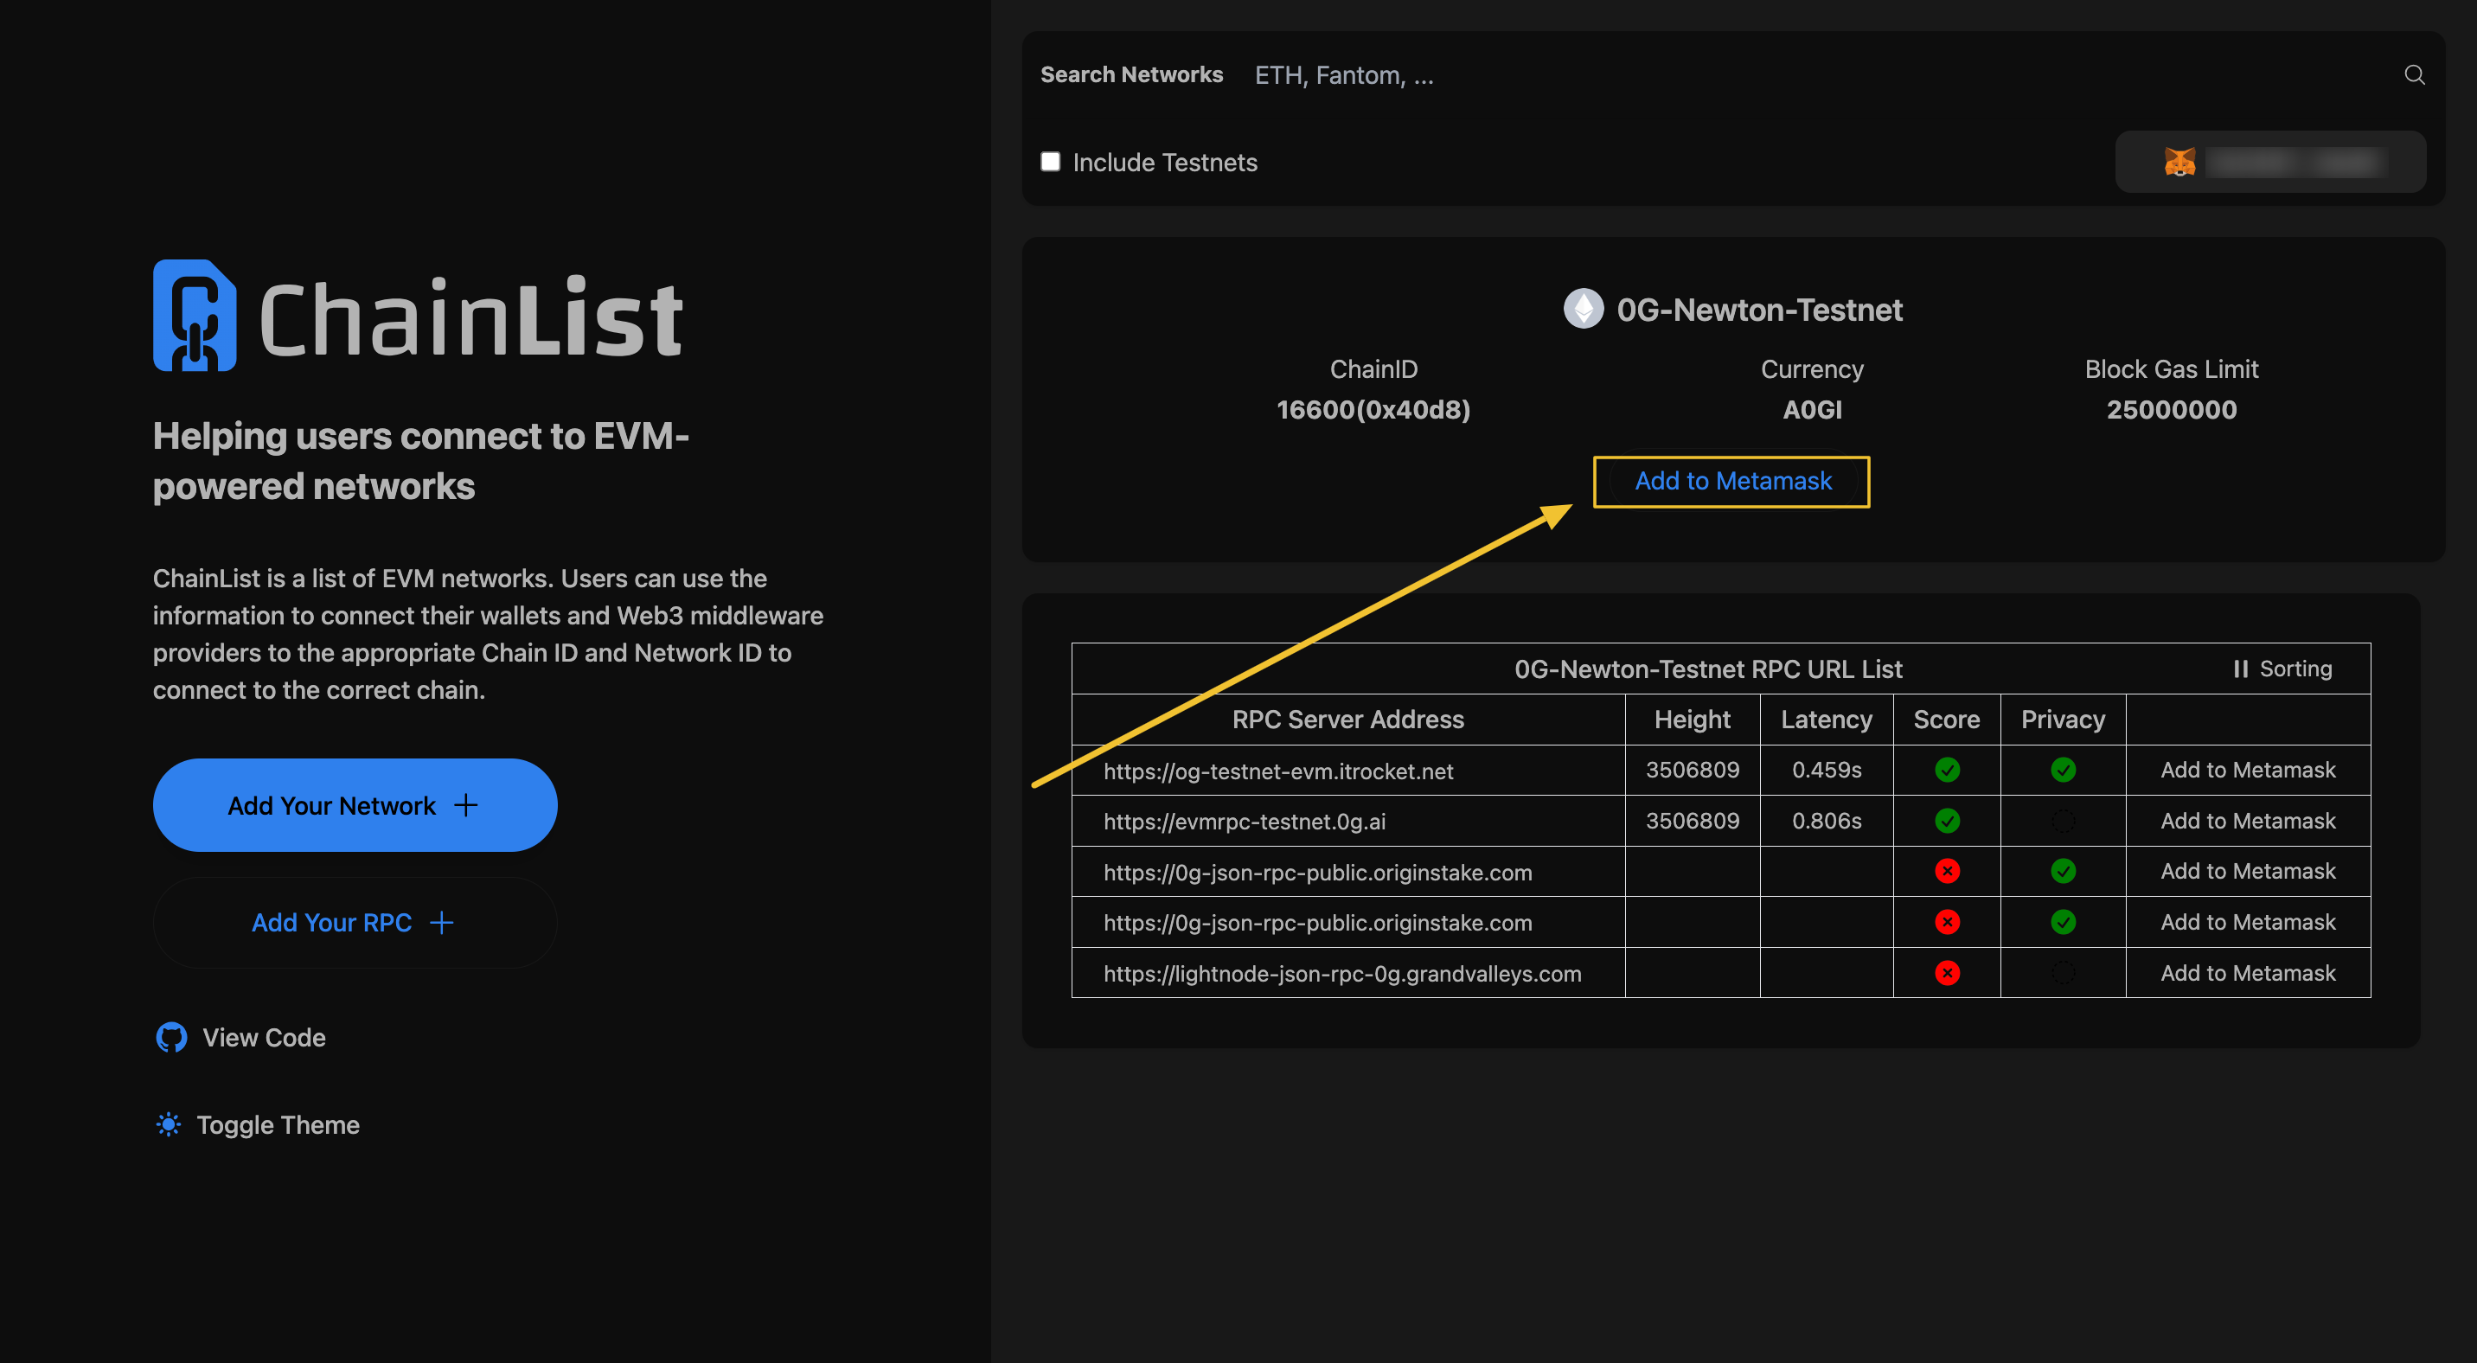Select the og-testnet-evm.itrocket.net address
Screen dimensions: 2477x1363
pos(1278,771)
